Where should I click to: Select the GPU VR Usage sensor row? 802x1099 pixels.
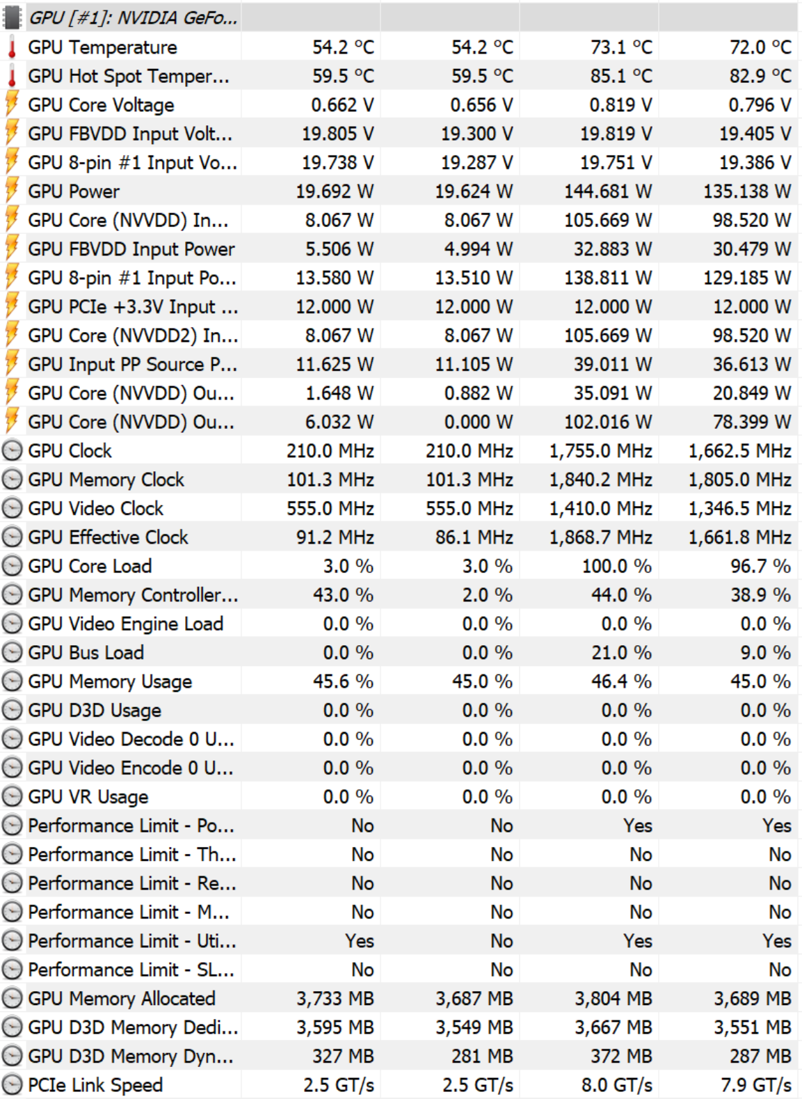click(401, 797)
